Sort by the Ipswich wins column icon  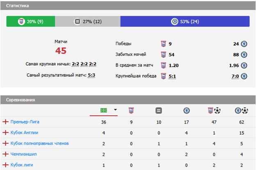pyautogui.click(x=131, y=110)
